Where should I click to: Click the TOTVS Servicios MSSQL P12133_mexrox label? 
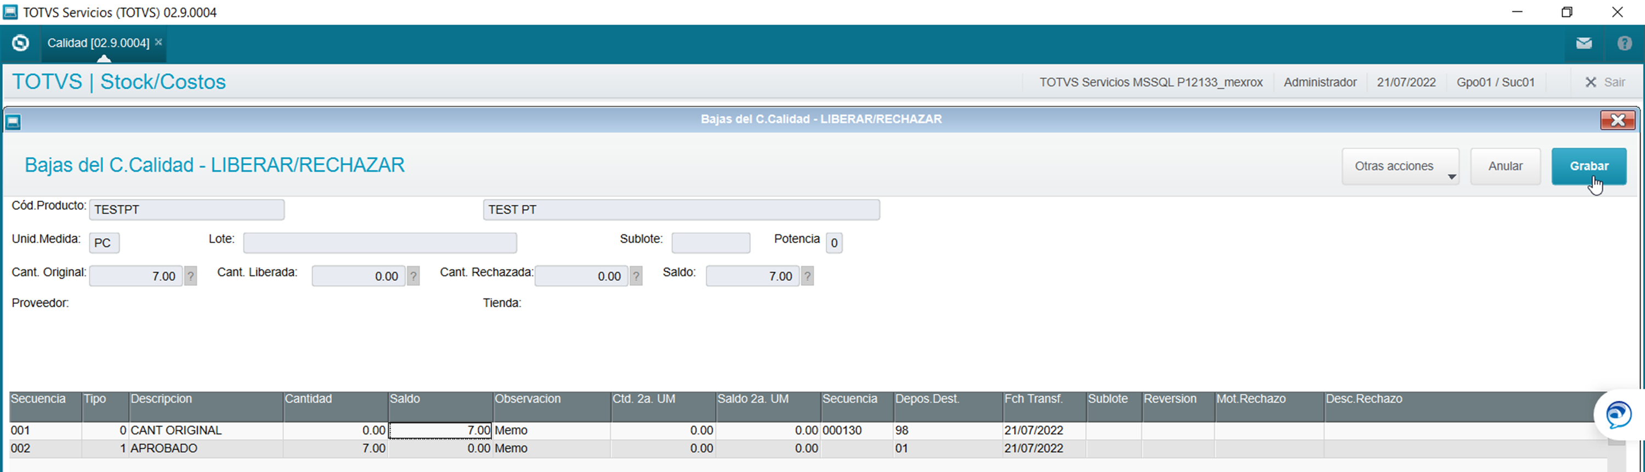pos(1151,82)
